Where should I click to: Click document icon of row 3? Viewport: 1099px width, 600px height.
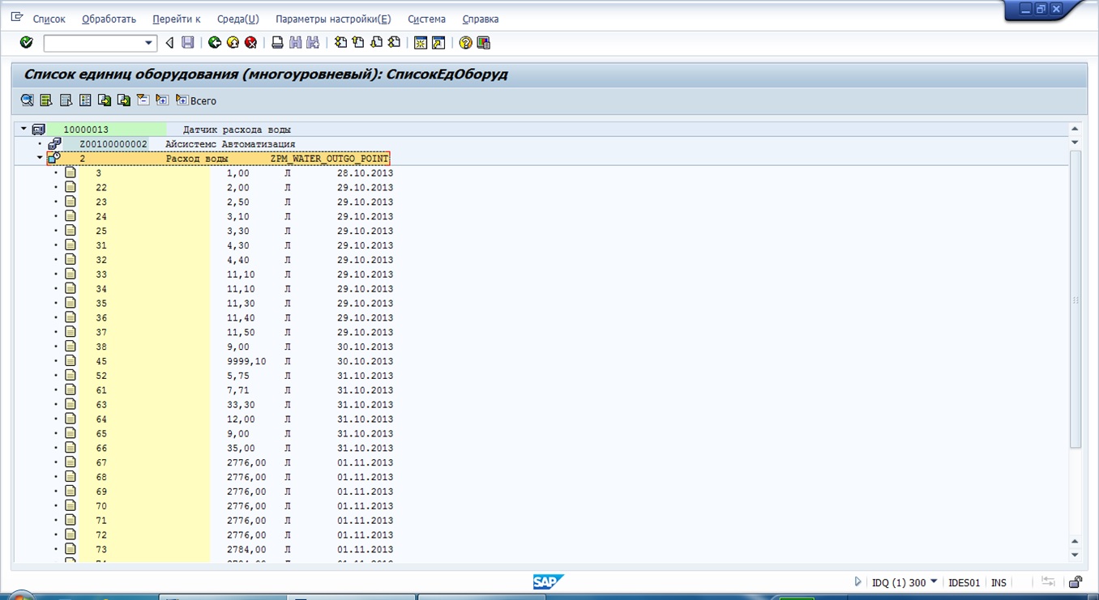pyautogui.click(x=71, y=172)
